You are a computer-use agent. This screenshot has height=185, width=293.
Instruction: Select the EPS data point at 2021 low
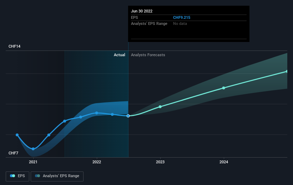pyautogui.click(x=33, y=149)
